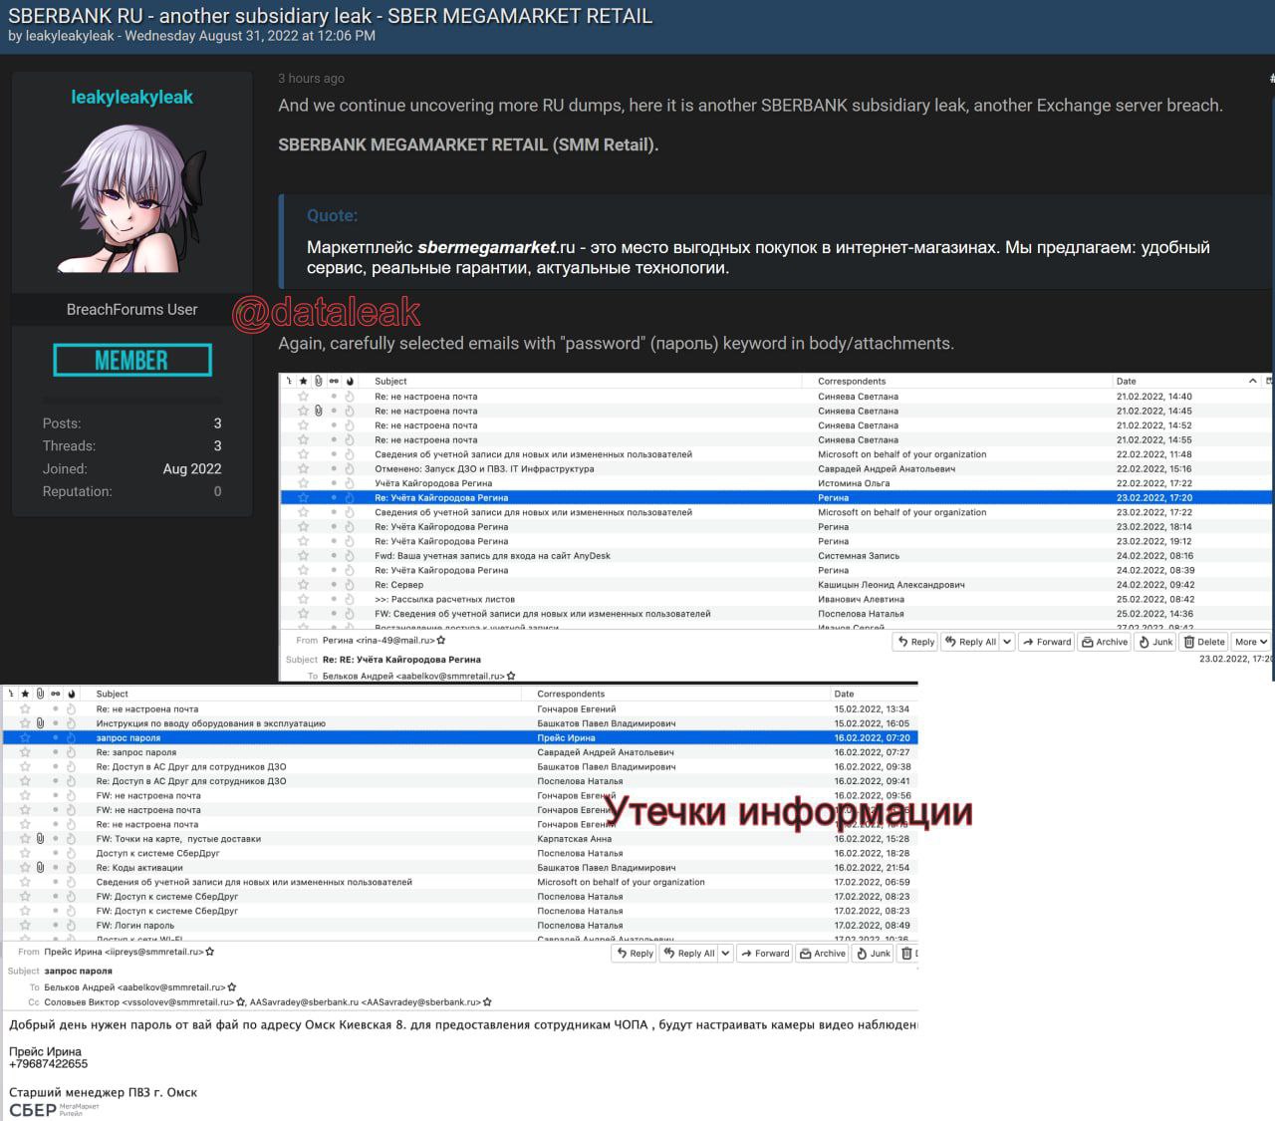This screenshot has height=1121, width=1275.
Task: Click Reply in Прейс Ирина message toolbar
Action: 634,954
